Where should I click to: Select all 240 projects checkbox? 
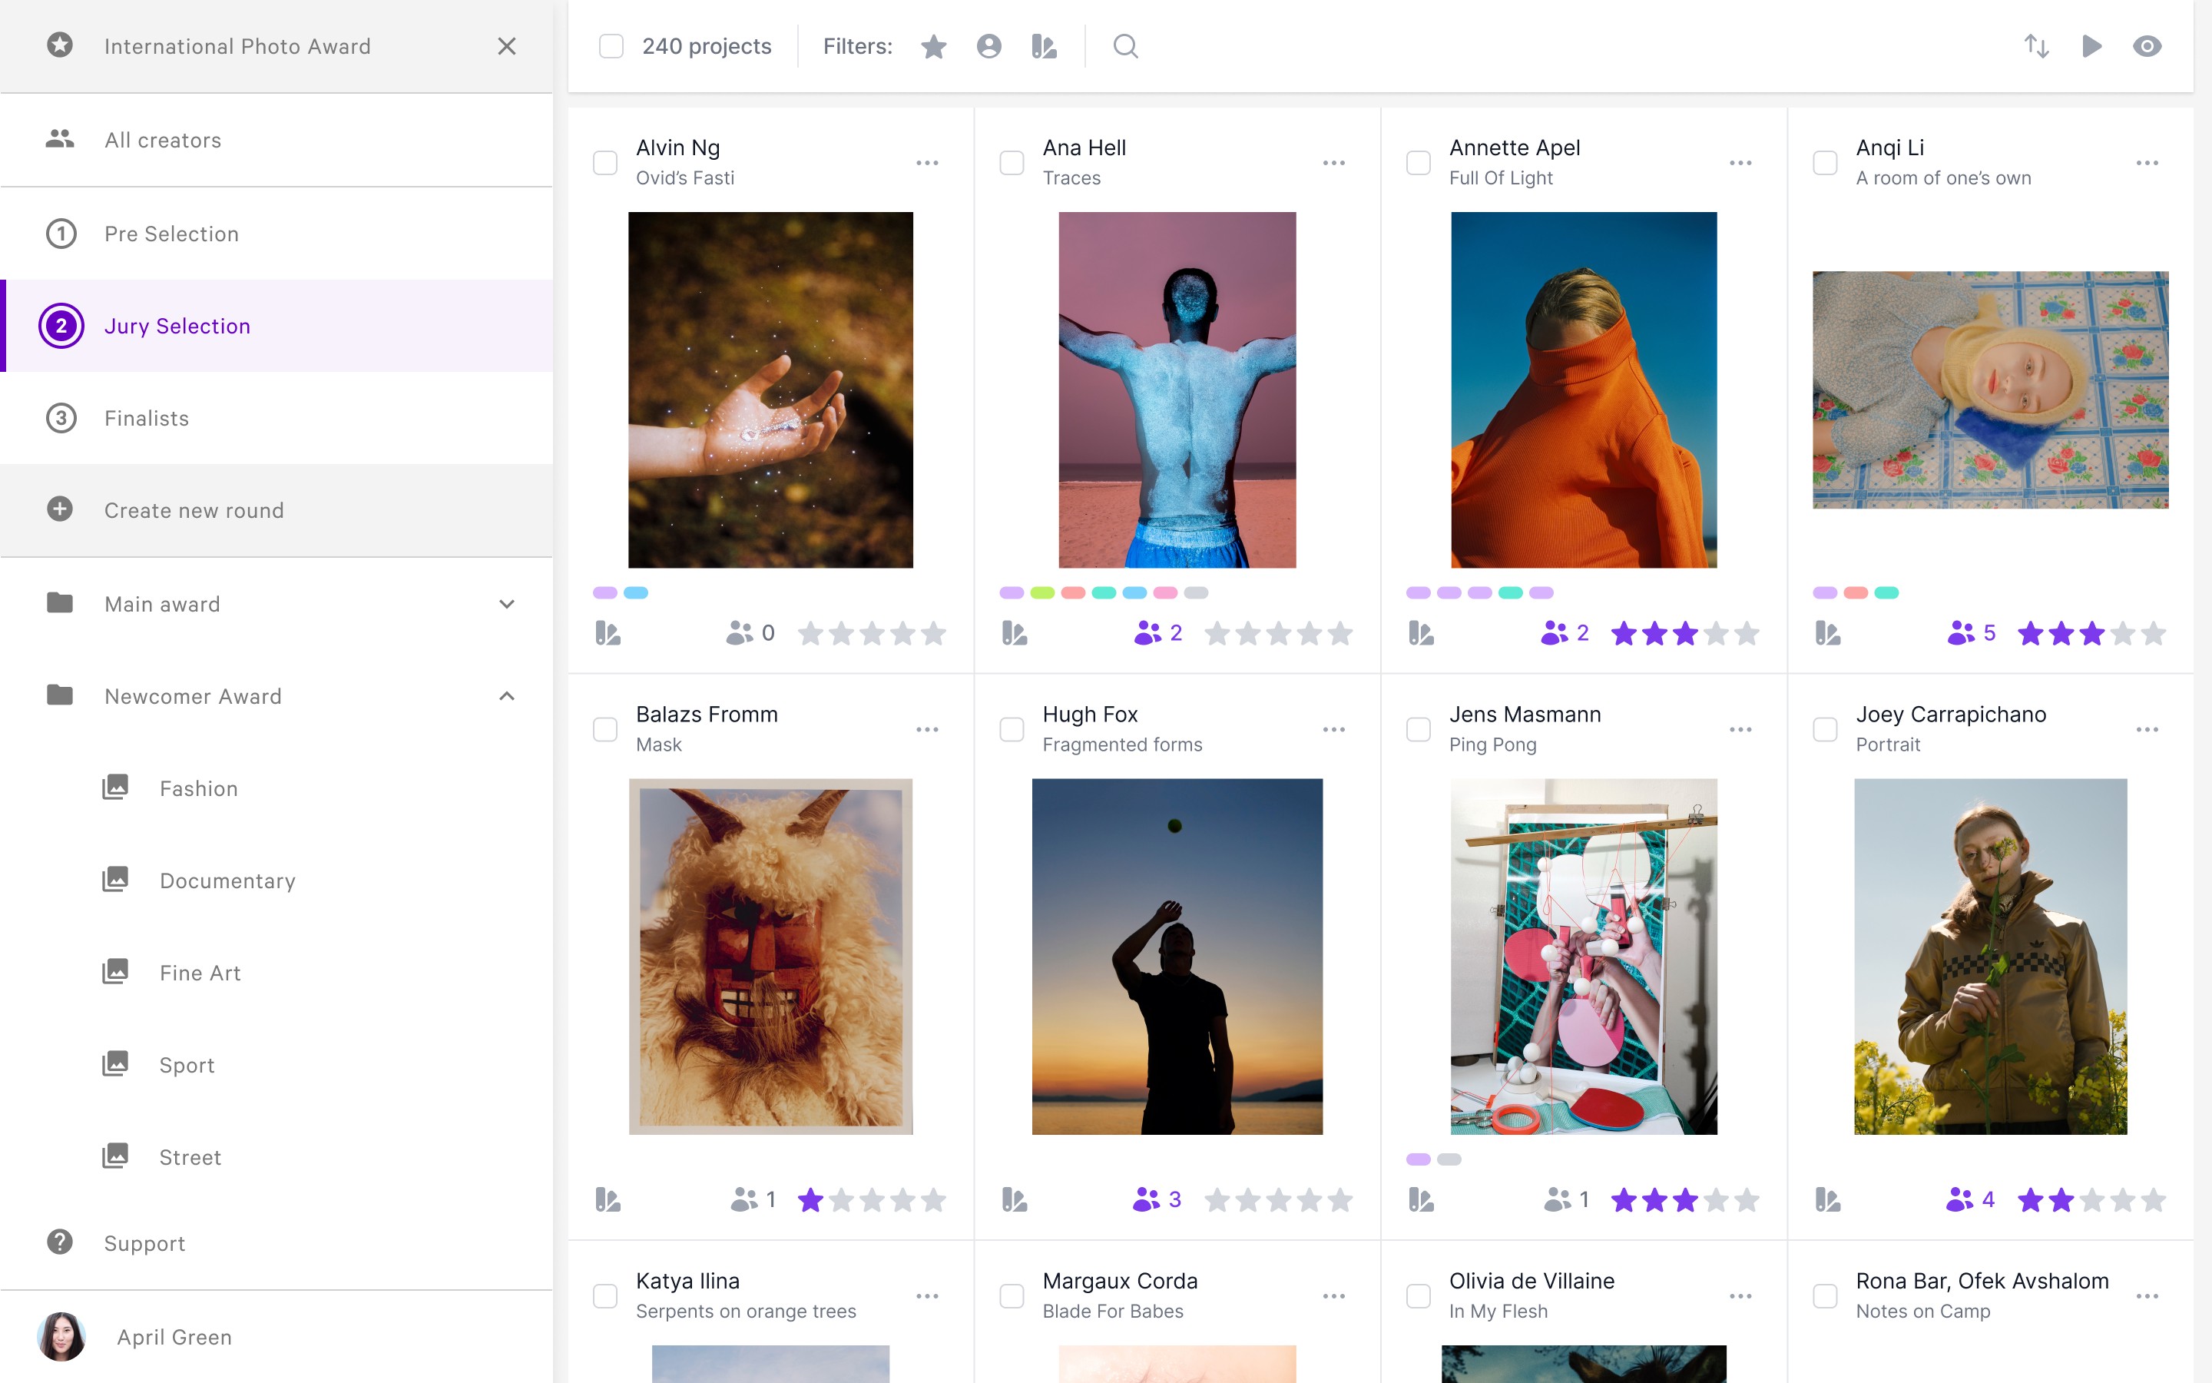[611, 45]
